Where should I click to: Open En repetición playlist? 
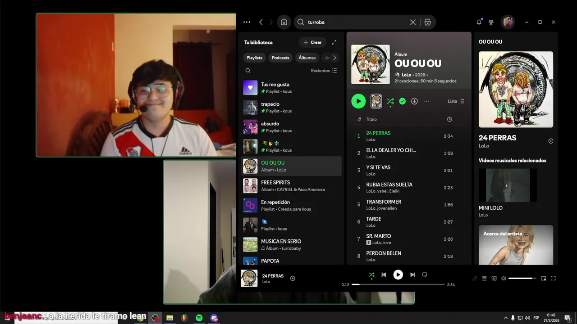pos(291,206)
